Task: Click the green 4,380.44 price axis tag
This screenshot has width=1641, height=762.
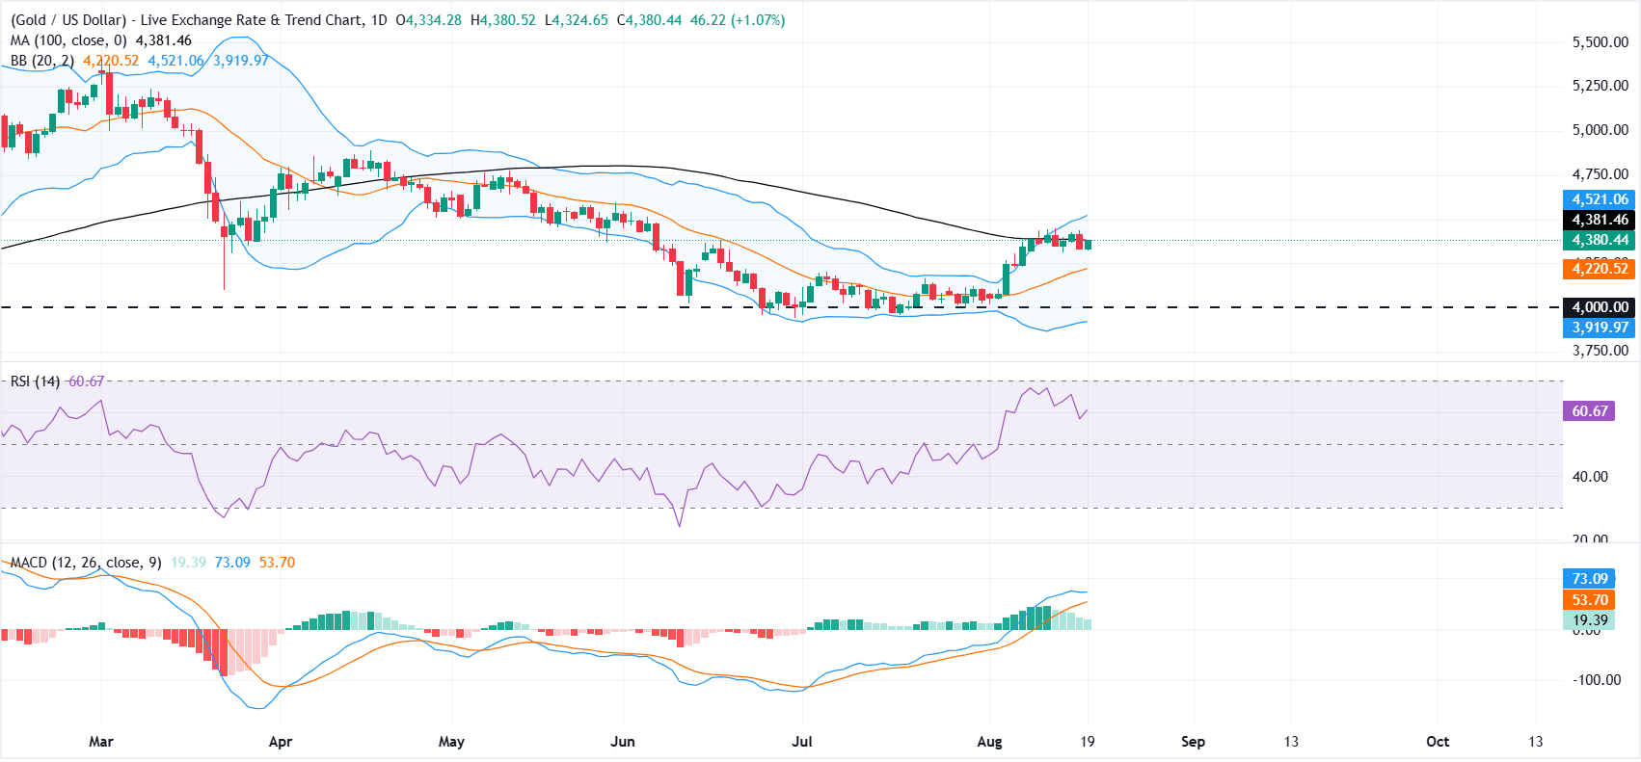Action: 1600,240
